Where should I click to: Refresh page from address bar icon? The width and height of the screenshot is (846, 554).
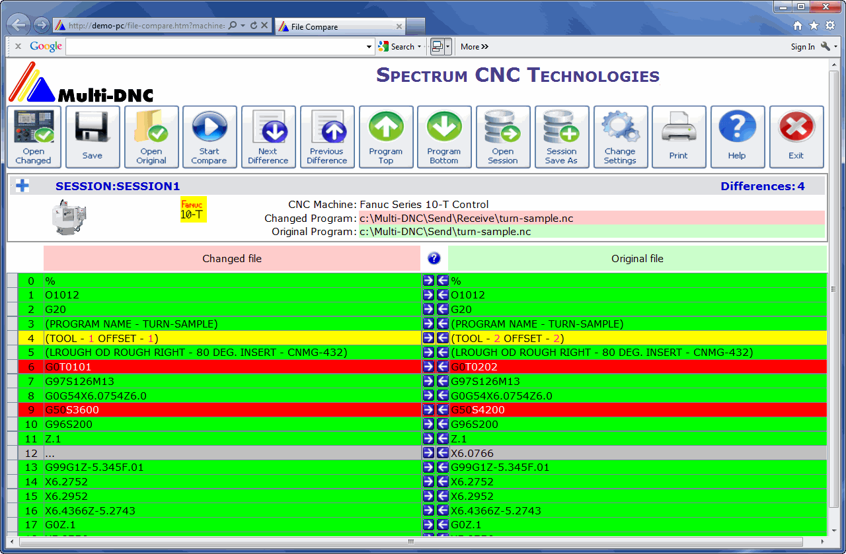[254, 26]
